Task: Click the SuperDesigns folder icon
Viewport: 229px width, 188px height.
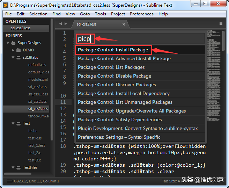Action: click(x=13, y=43)
